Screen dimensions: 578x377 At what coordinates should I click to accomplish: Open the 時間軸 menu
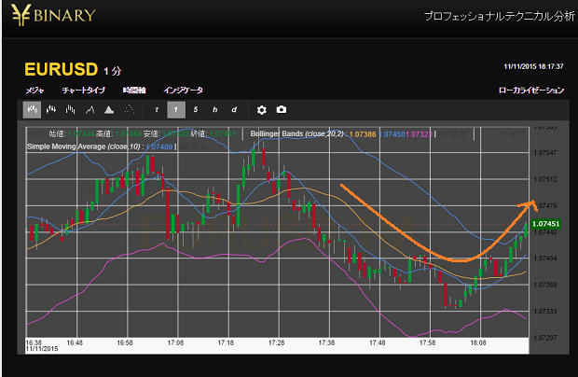pyautogui.click(x=134, y=90)
